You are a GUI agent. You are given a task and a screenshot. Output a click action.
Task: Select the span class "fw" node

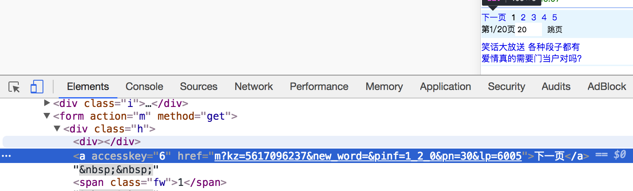(150, 183)
